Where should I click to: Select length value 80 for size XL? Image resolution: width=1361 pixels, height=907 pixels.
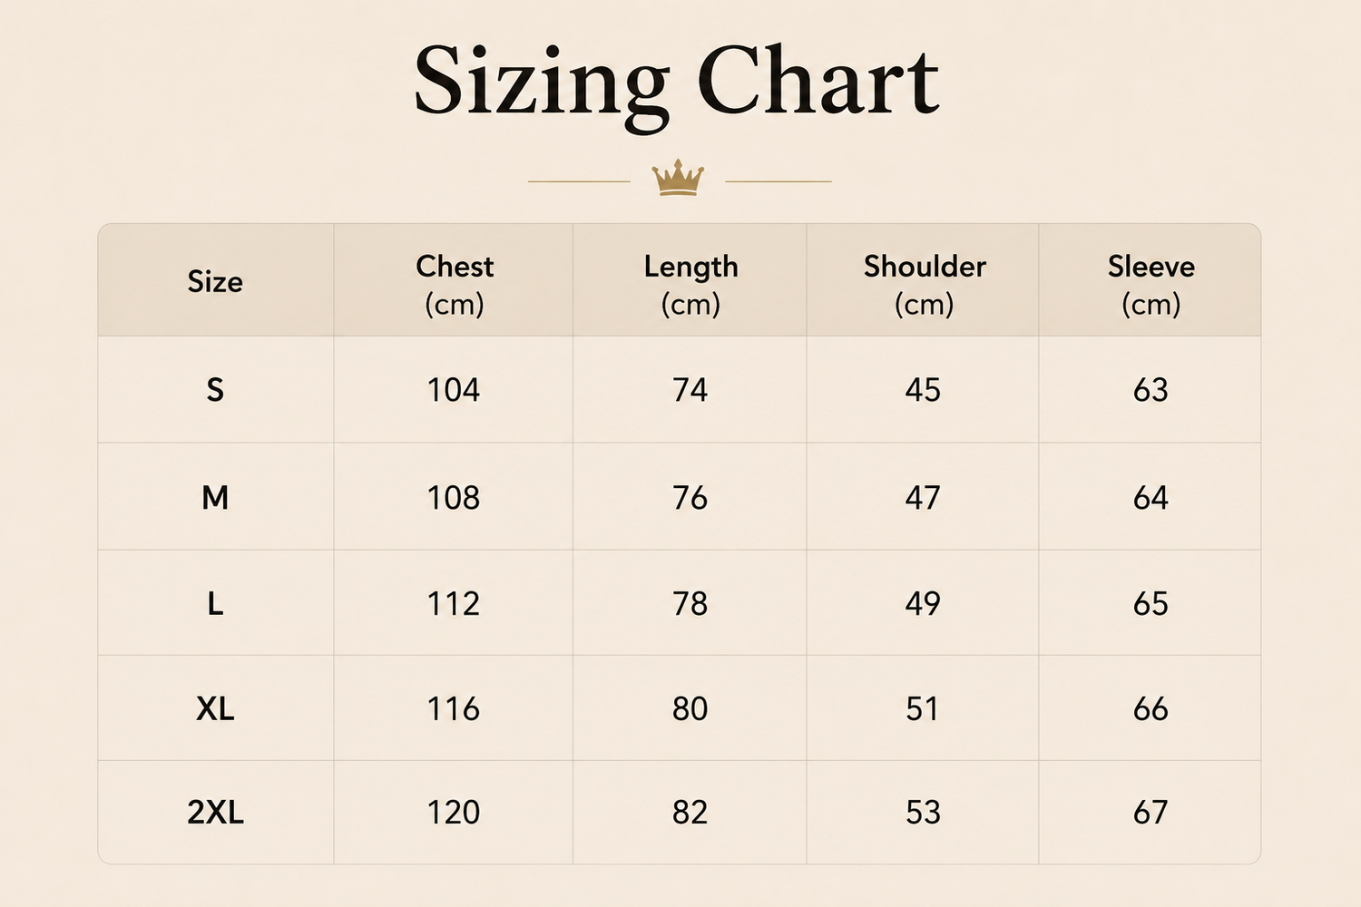(690, 708)
